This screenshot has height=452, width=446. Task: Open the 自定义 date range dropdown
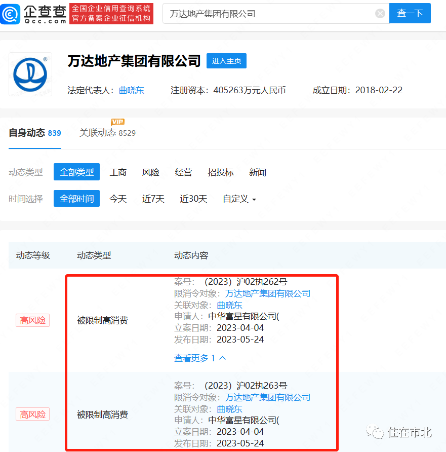239,199
